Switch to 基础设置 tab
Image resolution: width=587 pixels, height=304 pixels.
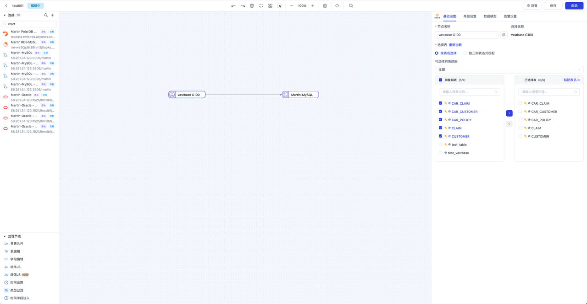tap(449, 16)
